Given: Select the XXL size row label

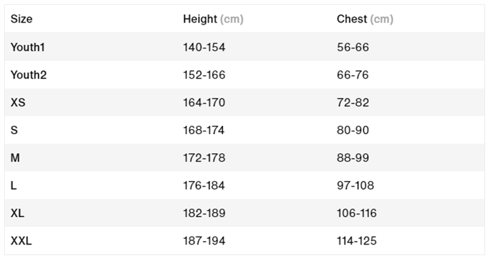Looking at the screenshot, I should point(21,241).
